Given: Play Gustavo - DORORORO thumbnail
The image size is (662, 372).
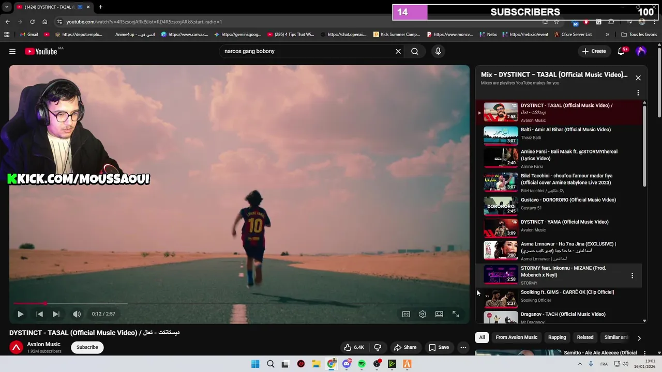Looking at the screenshot, I should pos(501,206).
